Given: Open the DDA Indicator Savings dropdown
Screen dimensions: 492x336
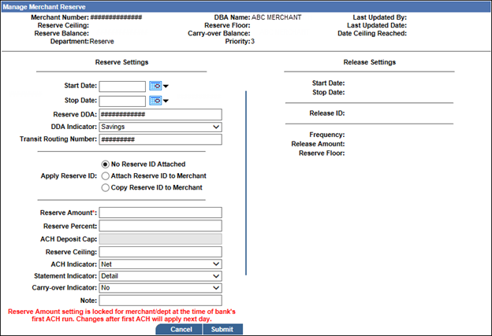Looking at the screenshot, I should (160, 127).
